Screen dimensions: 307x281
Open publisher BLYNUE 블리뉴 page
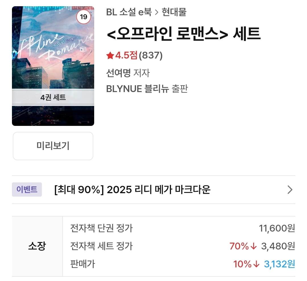tap(138, 89)
